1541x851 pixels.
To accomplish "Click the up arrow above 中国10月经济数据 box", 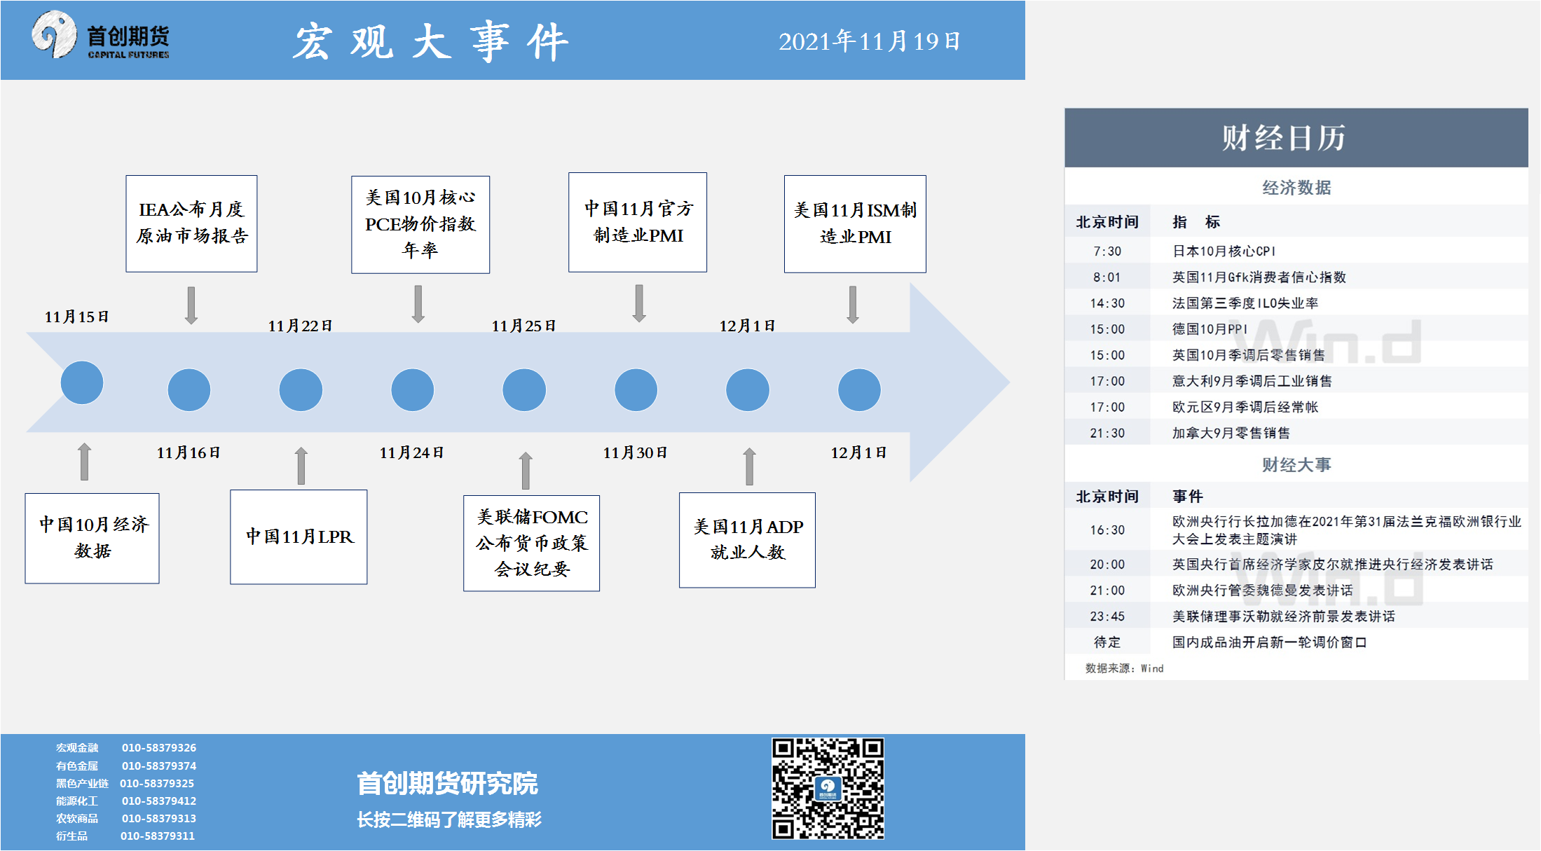I will coord(84,461).
